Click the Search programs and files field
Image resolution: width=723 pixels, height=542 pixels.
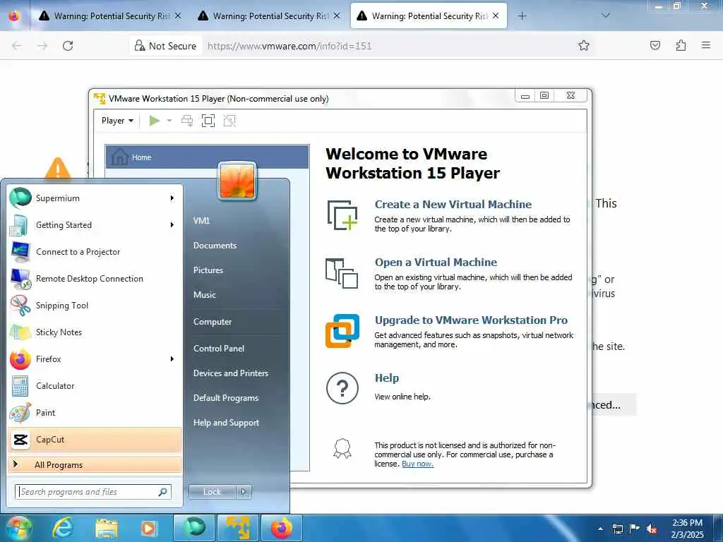tap(92, 492)
